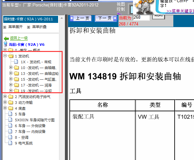Expand the 17 -发动机 — 润滑 node
The image size is (194, 160).
tap(11, 85)
